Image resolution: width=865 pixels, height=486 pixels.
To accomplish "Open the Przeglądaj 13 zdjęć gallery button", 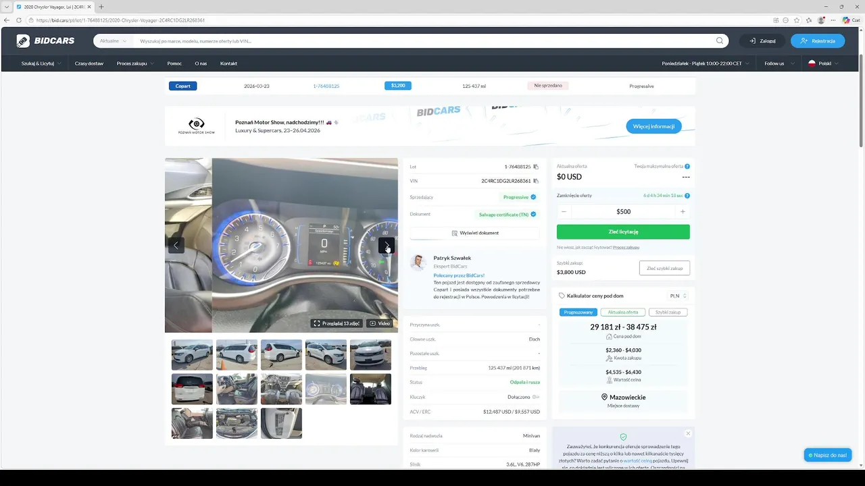I will pos(336,323).
